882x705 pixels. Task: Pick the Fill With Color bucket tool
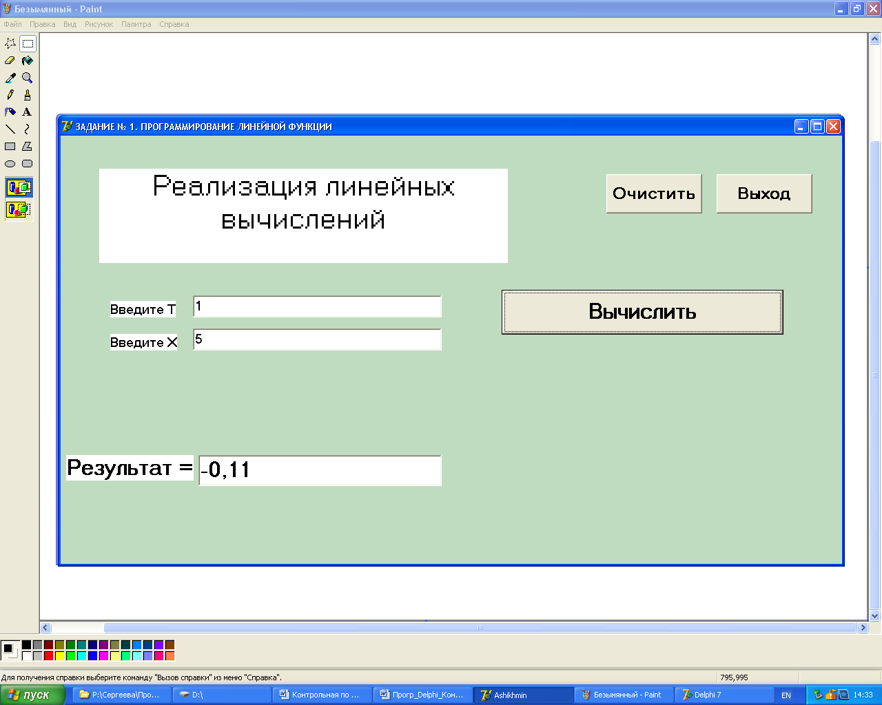(x=28, y=61)
